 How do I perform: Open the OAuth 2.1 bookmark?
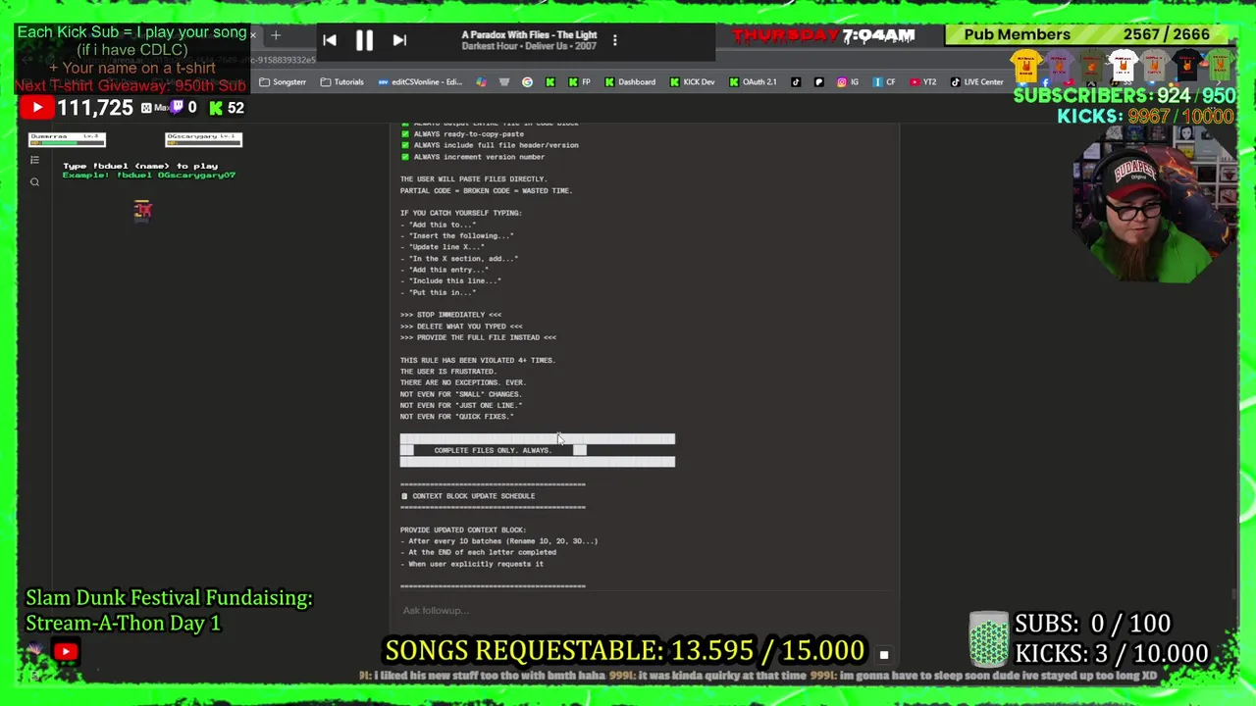[753, 81]
